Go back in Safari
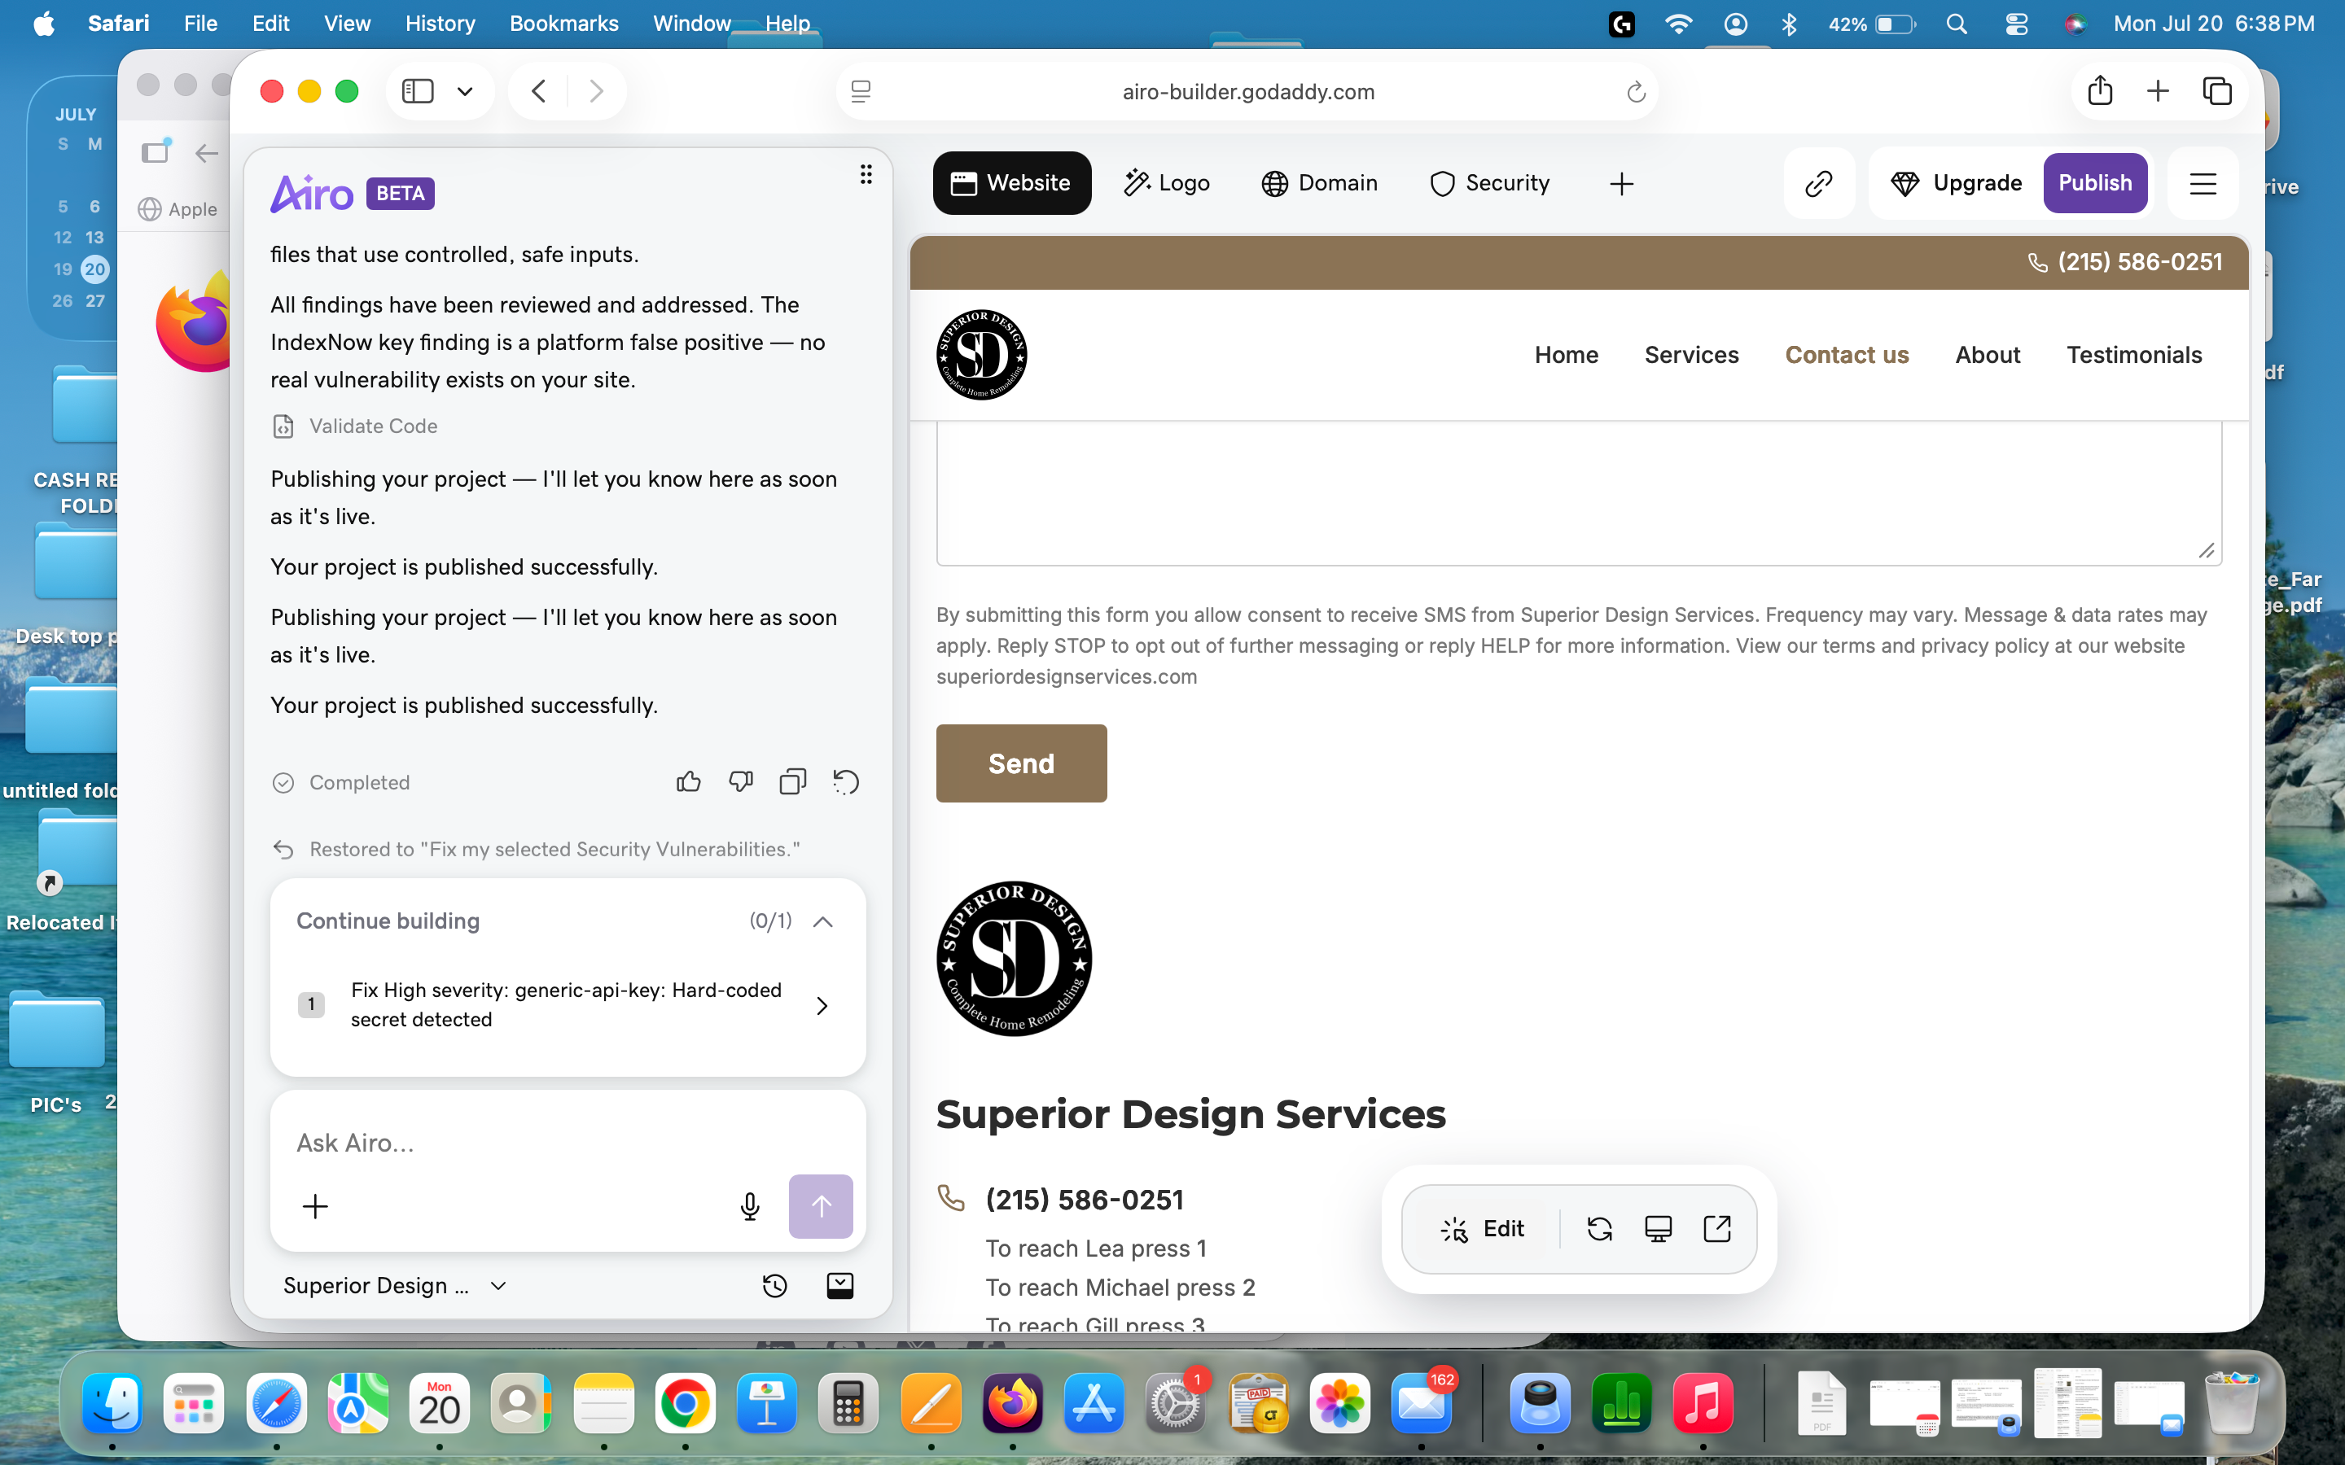Viewport: 2345px width, 1465px height. coord(539,91)
